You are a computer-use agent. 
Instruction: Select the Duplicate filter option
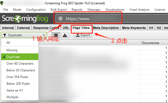[20, 57]
